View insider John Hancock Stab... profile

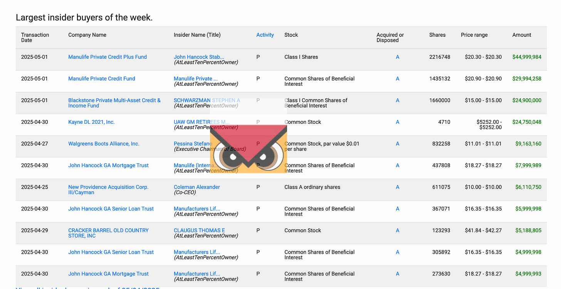tap(199, 57)
